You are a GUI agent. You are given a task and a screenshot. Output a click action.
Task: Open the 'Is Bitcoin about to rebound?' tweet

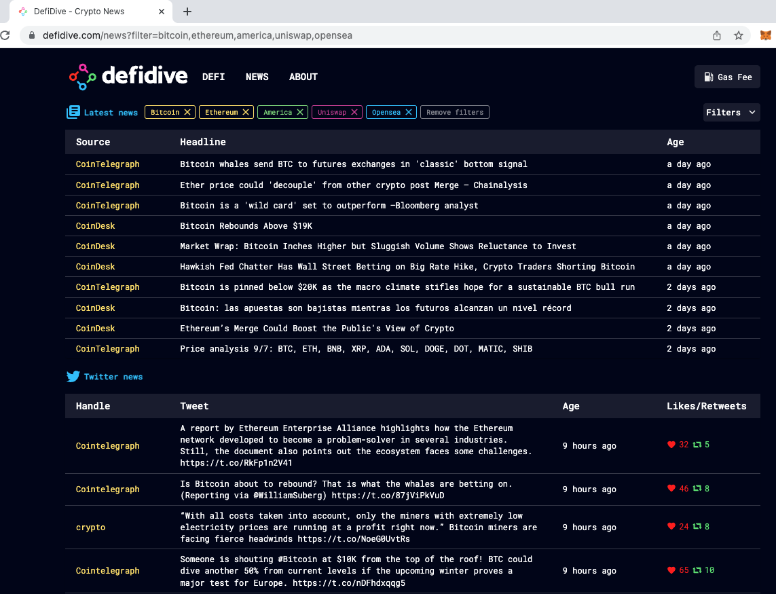click(x=346, y=489)
